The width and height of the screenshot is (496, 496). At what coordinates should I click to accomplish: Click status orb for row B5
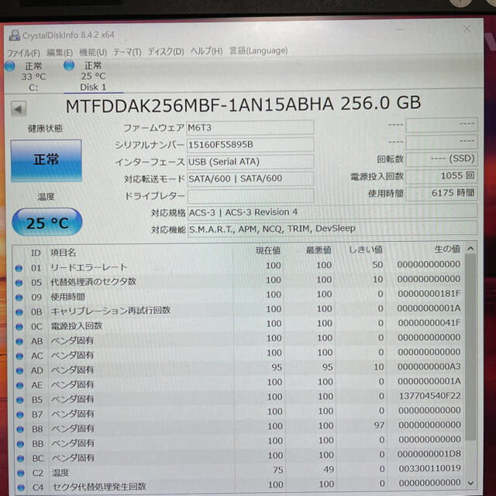point(20,400)
